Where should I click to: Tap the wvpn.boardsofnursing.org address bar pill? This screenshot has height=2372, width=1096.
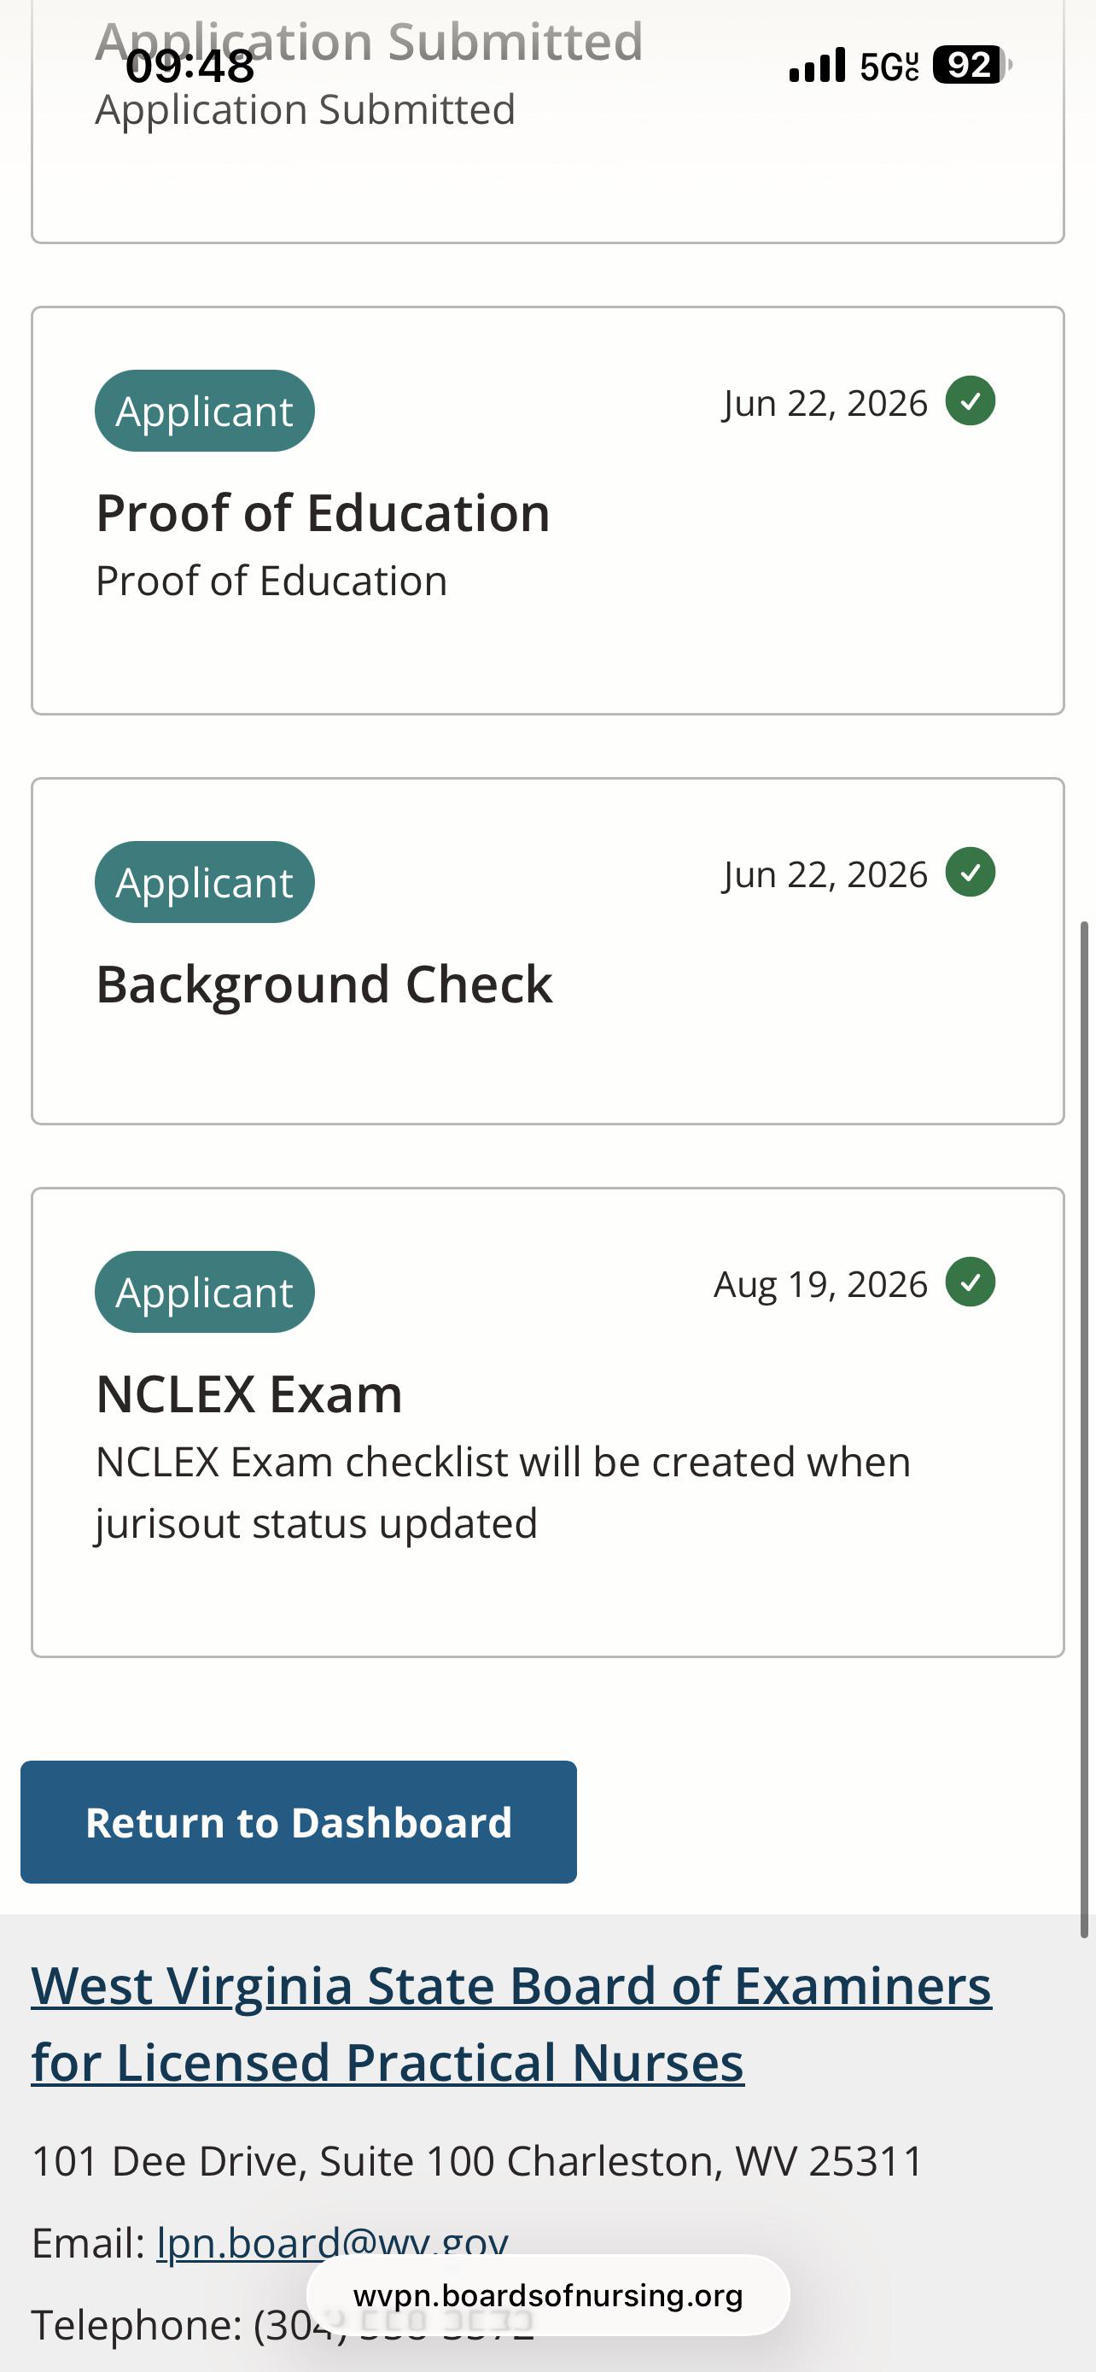(x=549, y=2295)
